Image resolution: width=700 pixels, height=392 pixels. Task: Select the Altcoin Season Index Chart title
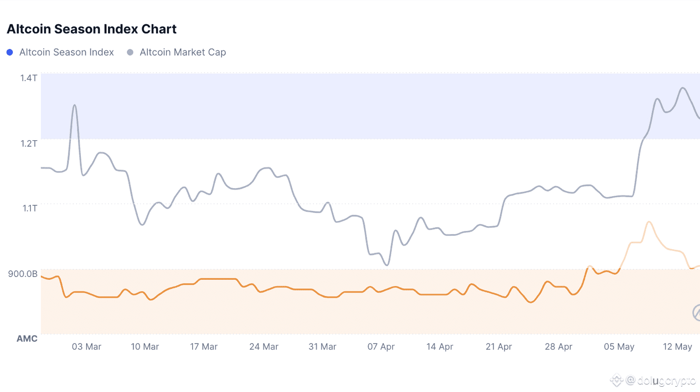pyautogui.click(x=92, y=29)
